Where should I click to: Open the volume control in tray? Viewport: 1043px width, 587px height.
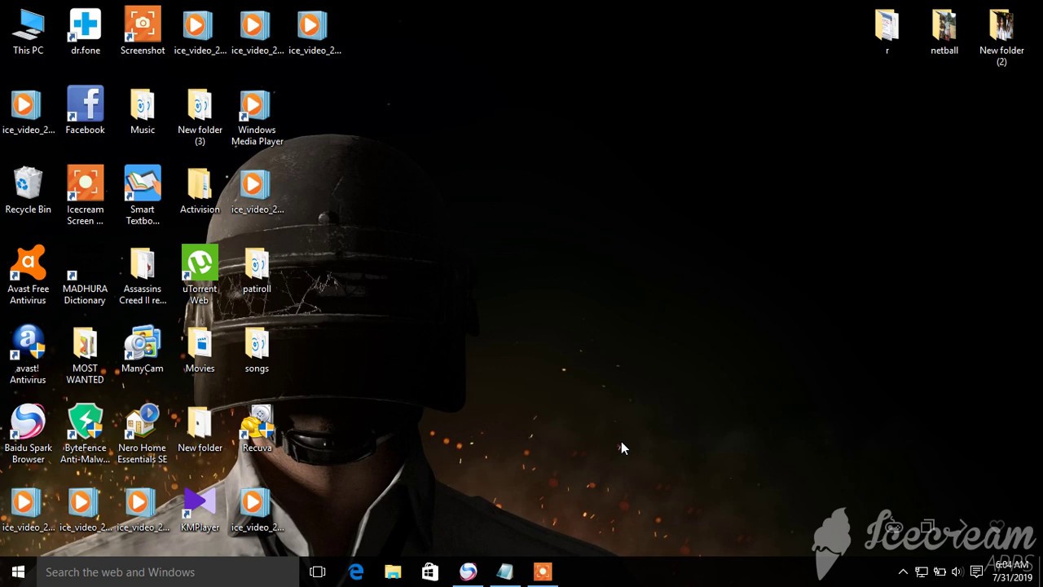pyautogui.click(x=957, y=572)
